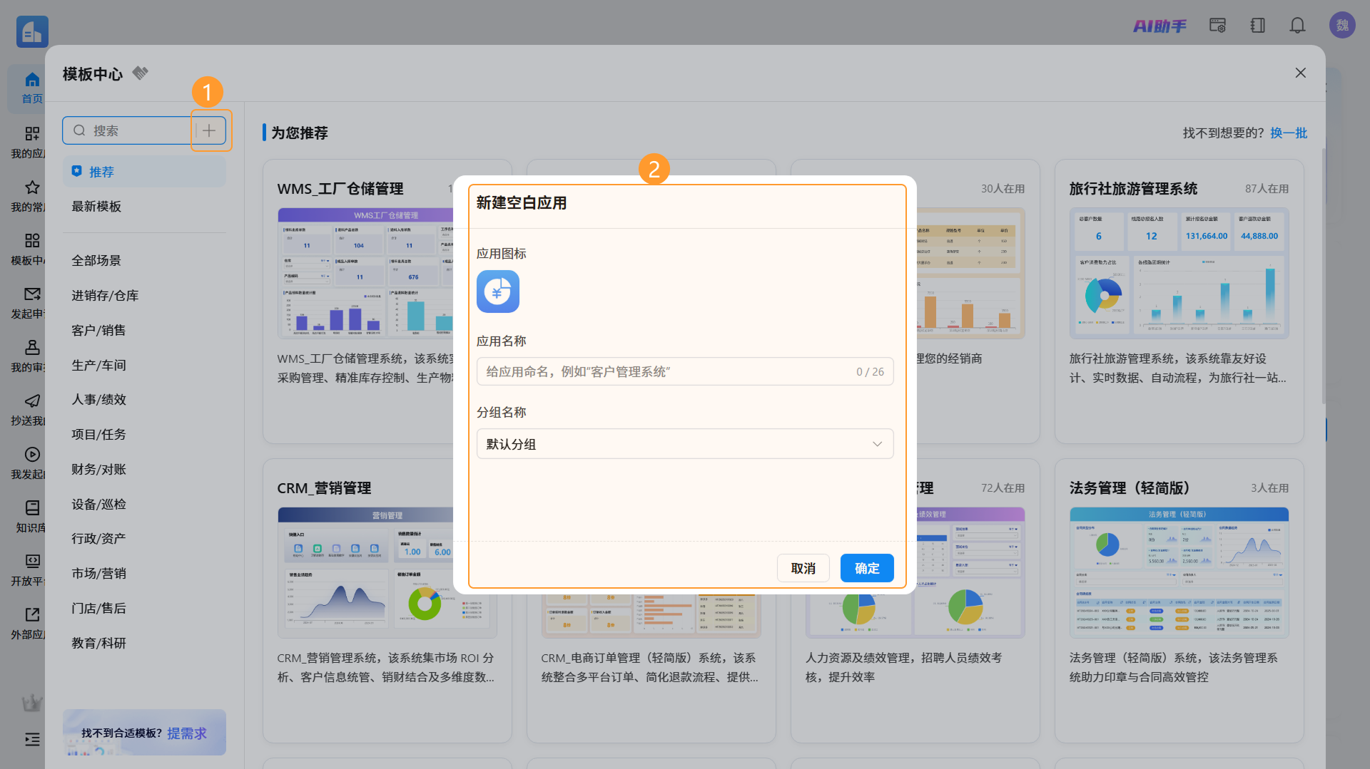Image resolution: width=1370 pixels, height=769 pixels.
Task: Select 教育/科研 category
Action: (98, 644)
